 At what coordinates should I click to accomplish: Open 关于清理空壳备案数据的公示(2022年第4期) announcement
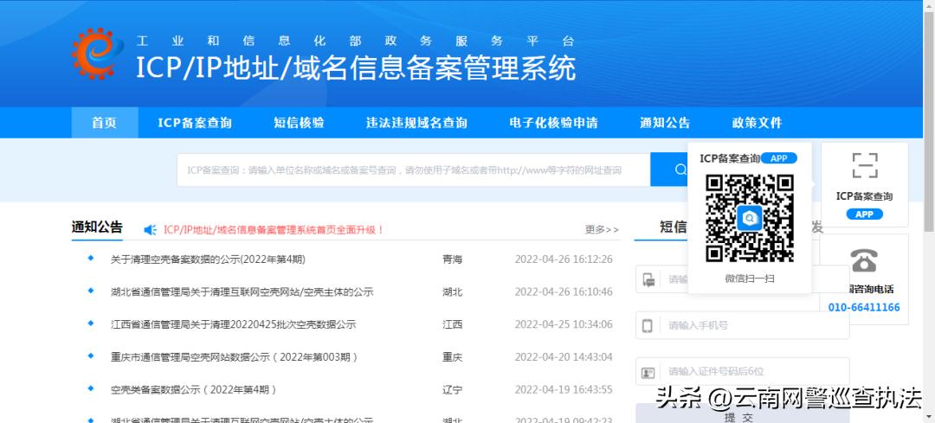(208, 260)
